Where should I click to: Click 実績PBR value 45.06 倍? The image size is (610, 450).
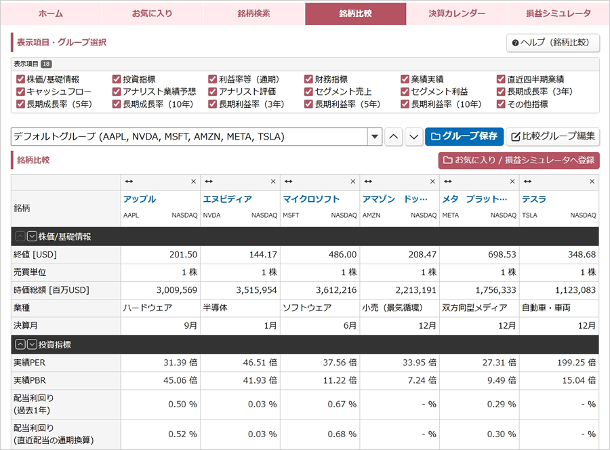tap(180, 380)
